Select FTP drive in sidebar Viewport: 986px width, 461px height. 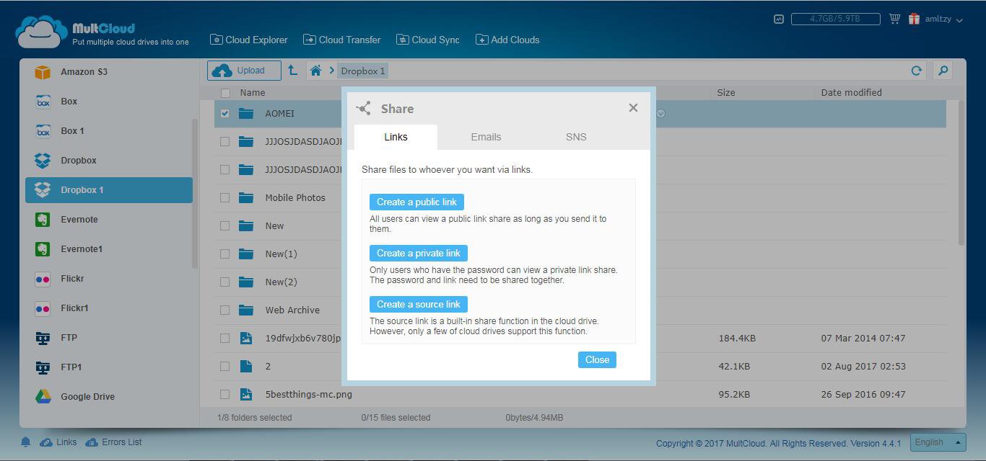click(x=109, y=338)
